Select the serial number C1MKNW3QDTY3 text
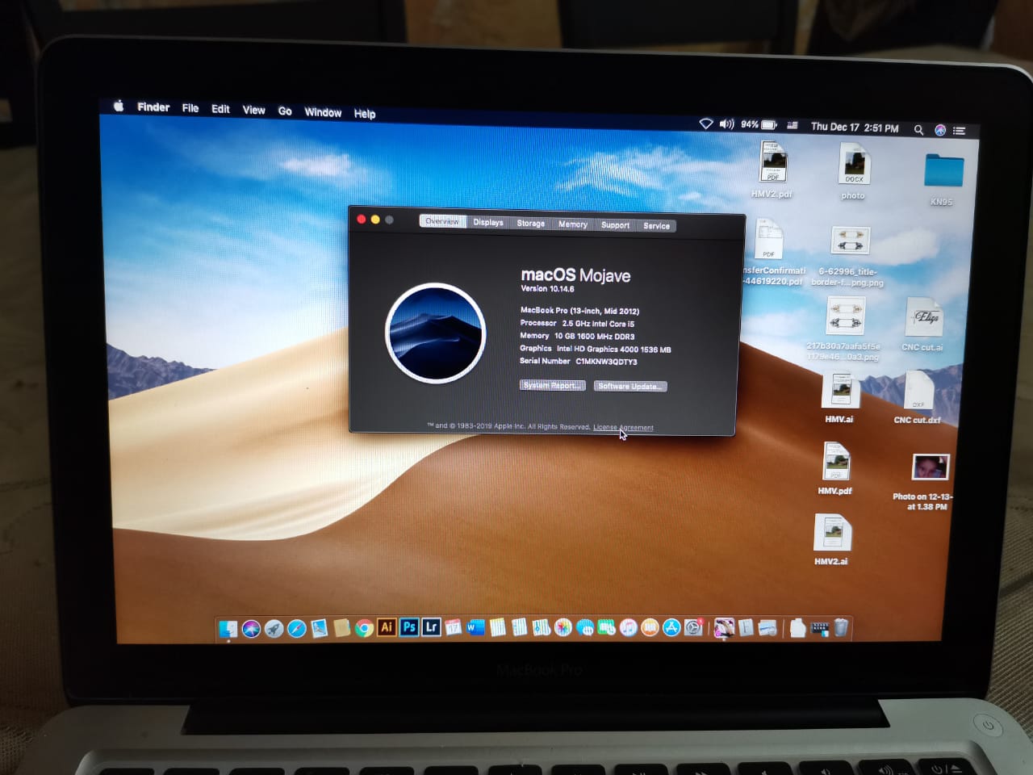The height and width of the screenshot is (775, 1033). click(x=606, y=362)
